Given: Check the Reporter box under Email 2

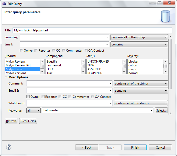Looking at the screenshot, I should pyautogui.click(x=43, y=97).
